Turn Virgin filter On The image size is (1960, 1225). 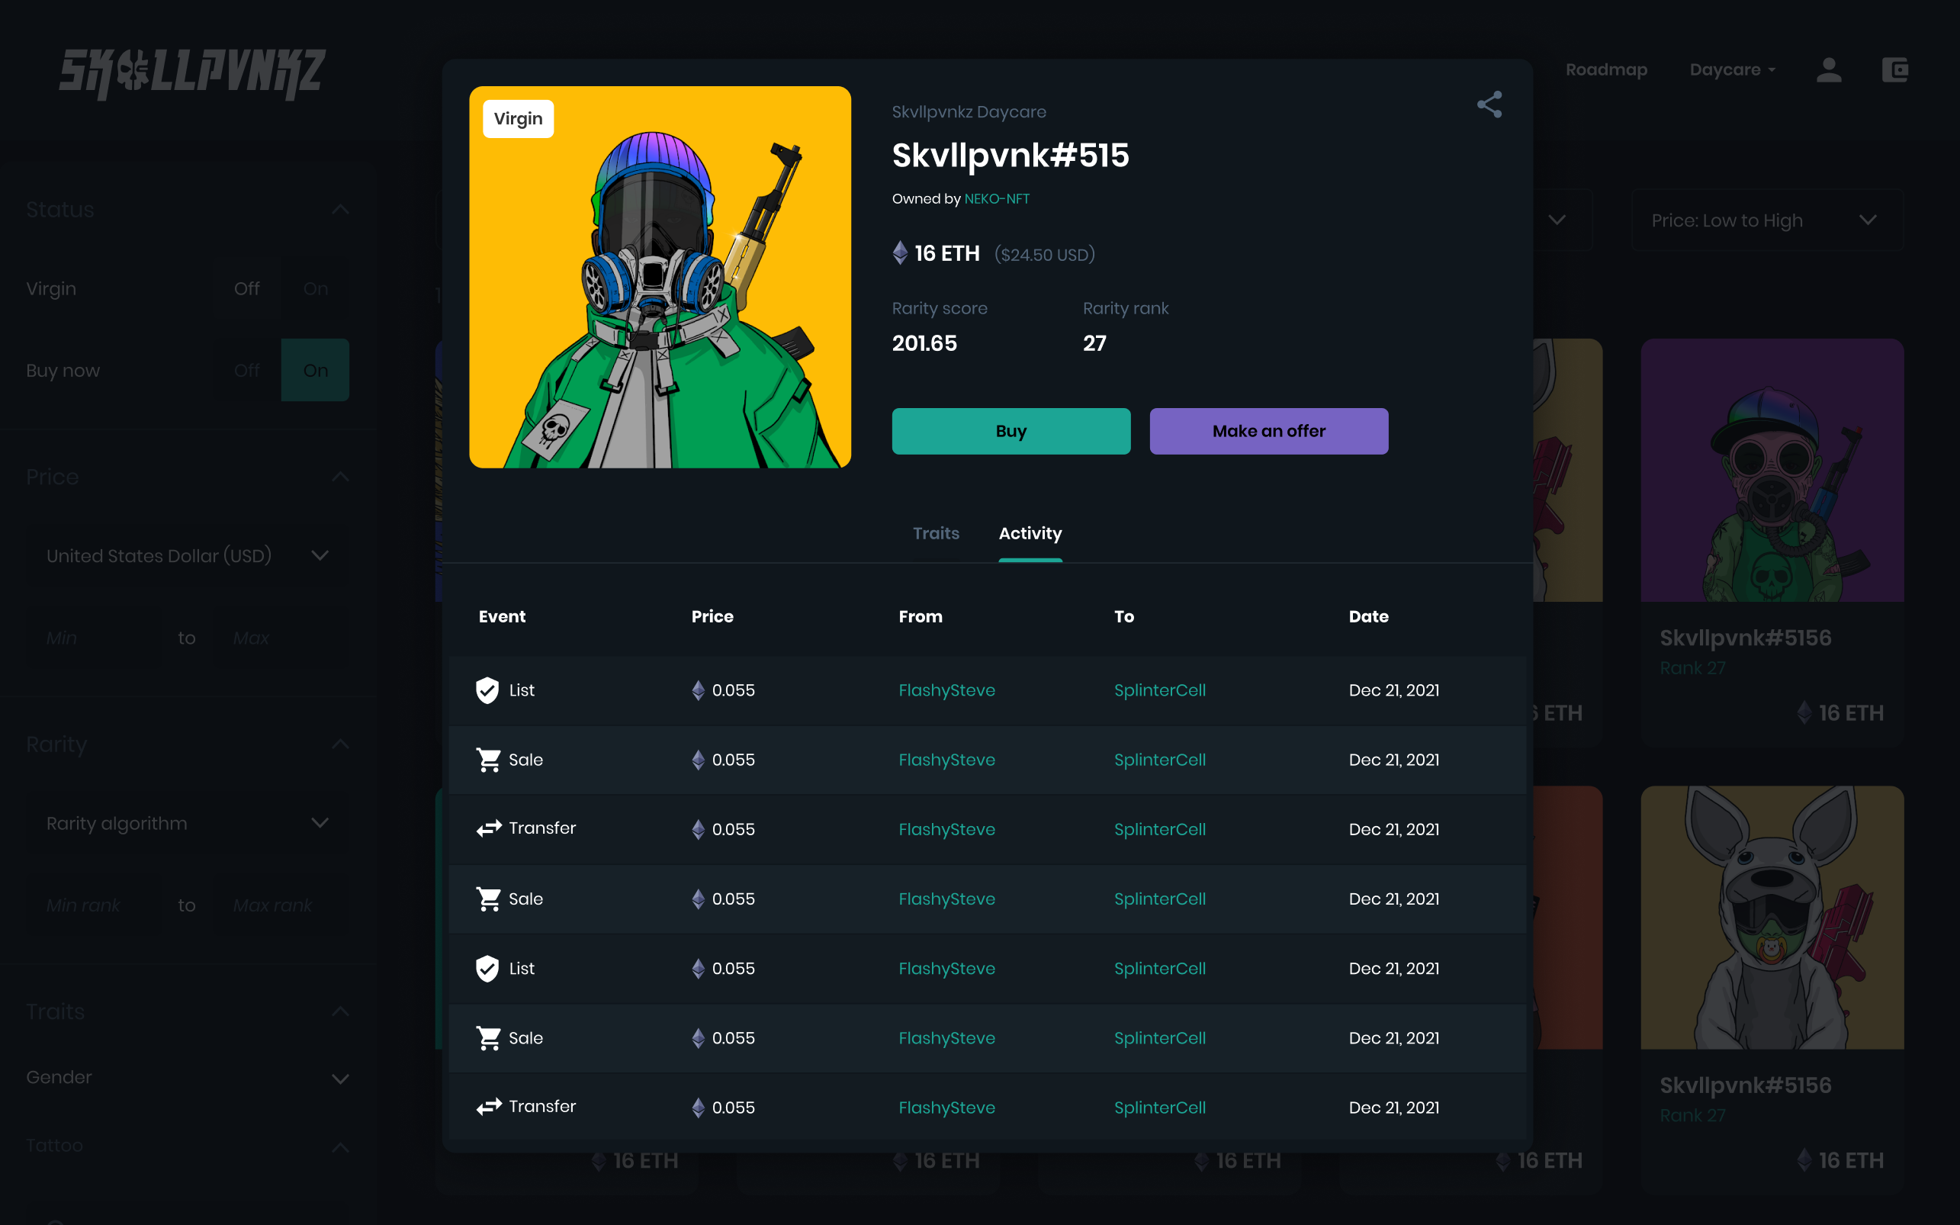(x=315, y=288)
